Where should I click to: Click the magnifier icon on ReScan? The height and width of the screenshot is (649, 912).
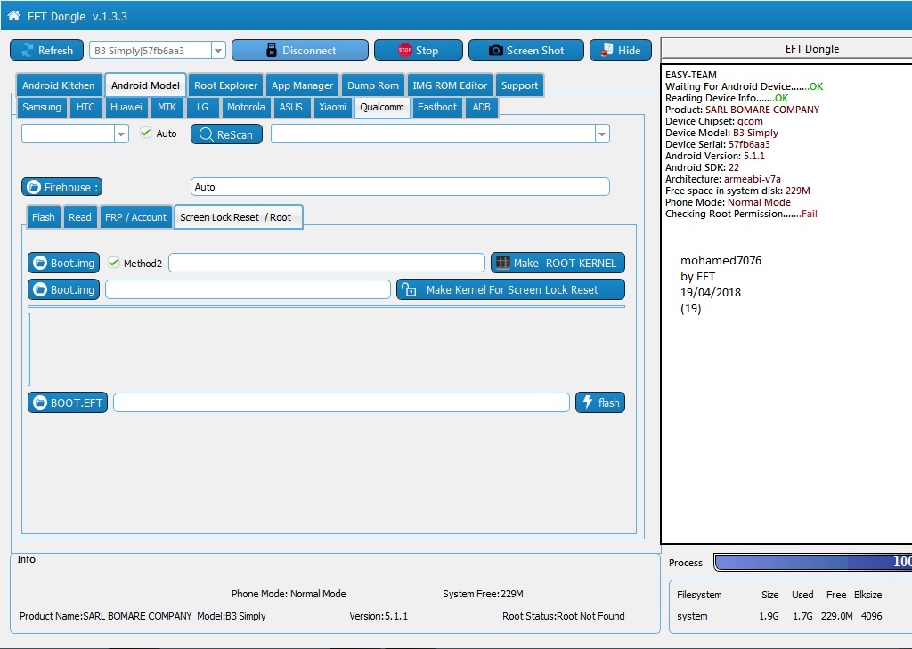(206, 134)
